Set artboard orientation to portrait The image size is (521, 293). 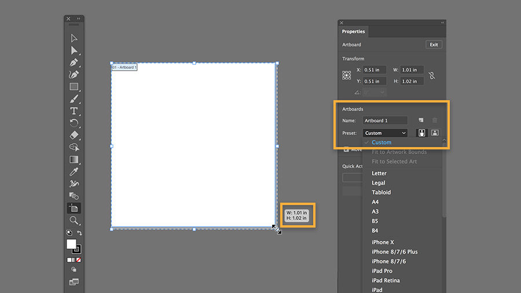[x=421, y=133]
